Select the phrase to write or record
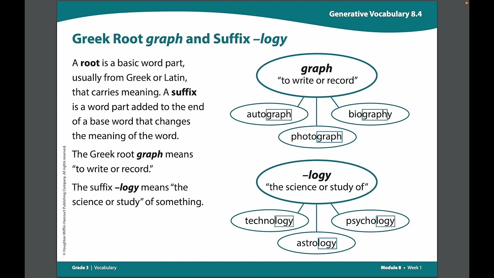Viewport: 494px width, 278px height. click(x=316, y=81)
